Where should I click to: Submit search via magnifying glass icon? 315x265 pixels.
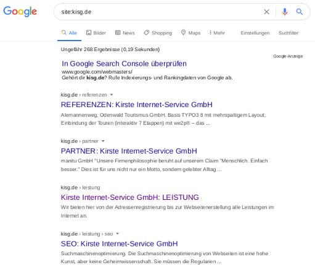[x=300, y=12]
